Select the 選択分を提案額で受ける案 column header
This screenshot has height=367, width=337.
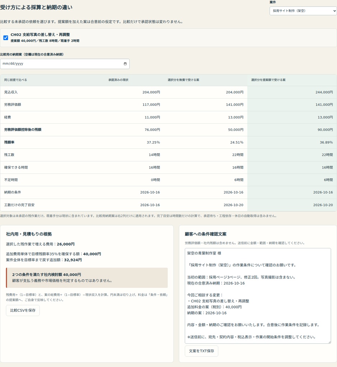[x=268, y=80]
